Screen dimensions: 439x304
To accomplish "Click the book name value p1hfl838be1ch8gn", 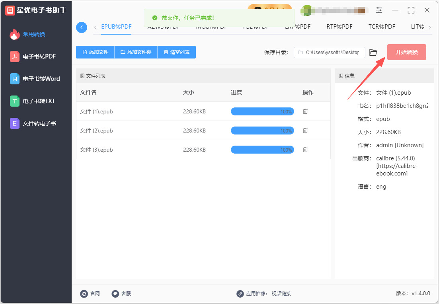I will tap(402, 106).
